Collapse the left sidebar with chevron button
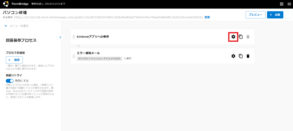 point(60,37)
